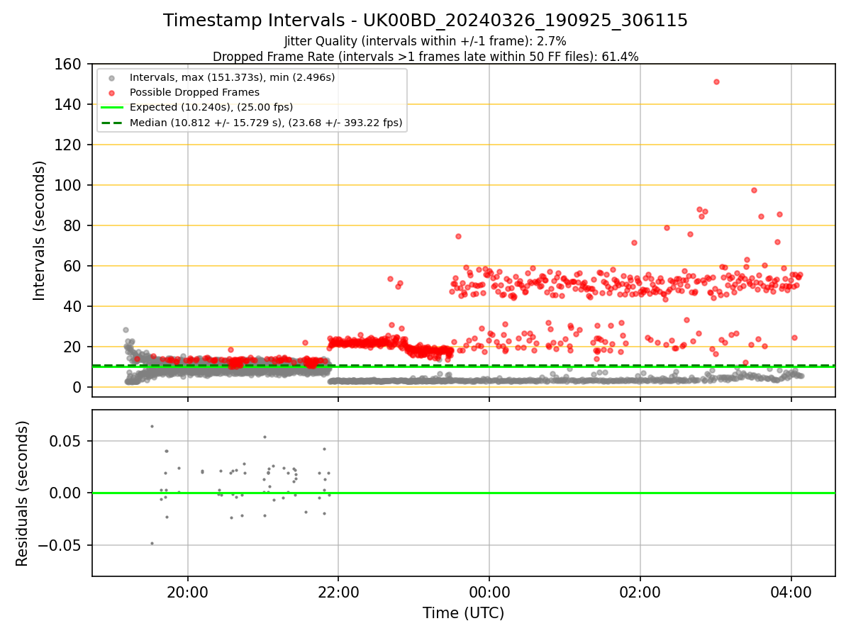Click the plot title 'Timestamp Intervals - UK00BD_20240326_190925_306115'
This screenshot has height=638, width=851.
425,21
